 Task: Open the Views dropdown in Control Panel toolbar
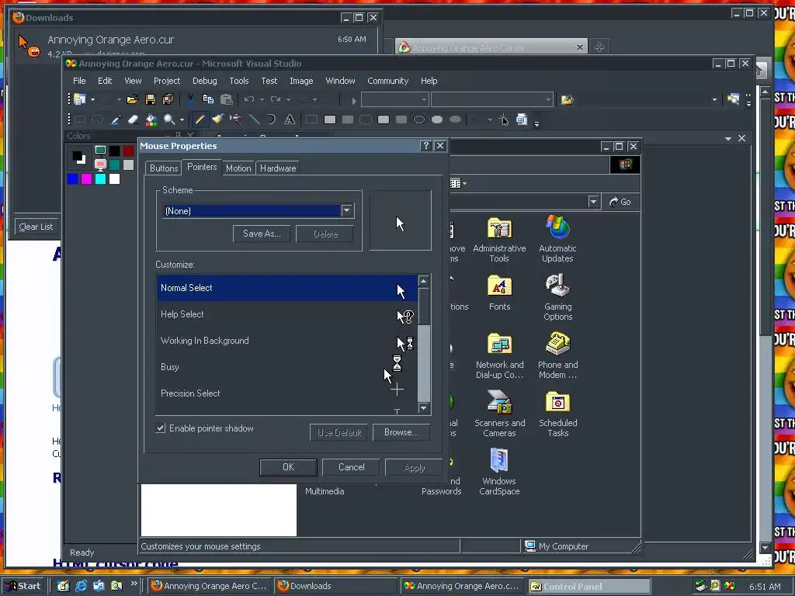click(x=464, y=183)
